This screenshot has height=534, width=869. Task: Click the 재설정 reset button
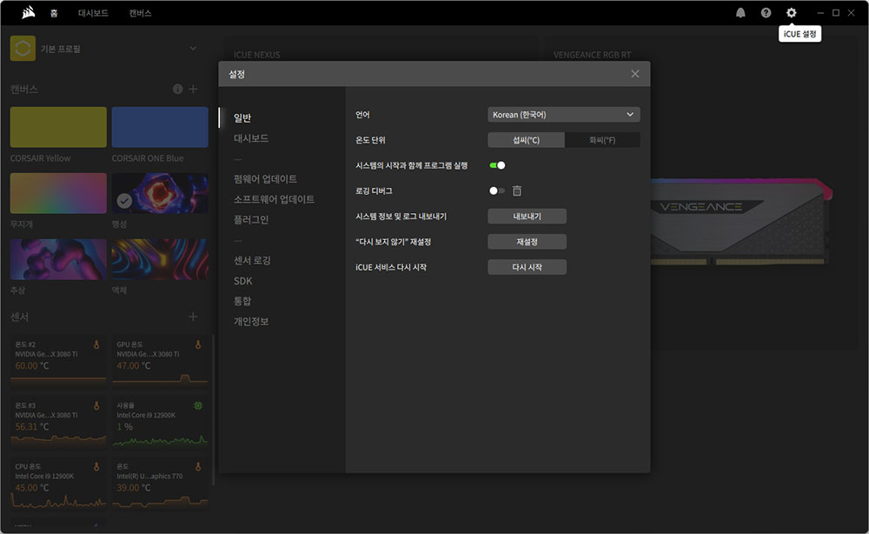[527, 242]
